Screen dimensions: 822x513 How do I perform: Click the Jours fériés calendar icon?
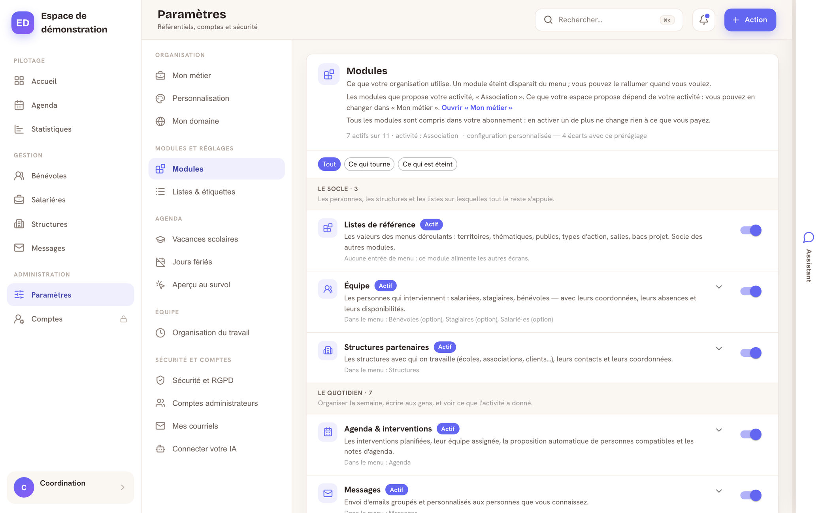coord(160,262)
